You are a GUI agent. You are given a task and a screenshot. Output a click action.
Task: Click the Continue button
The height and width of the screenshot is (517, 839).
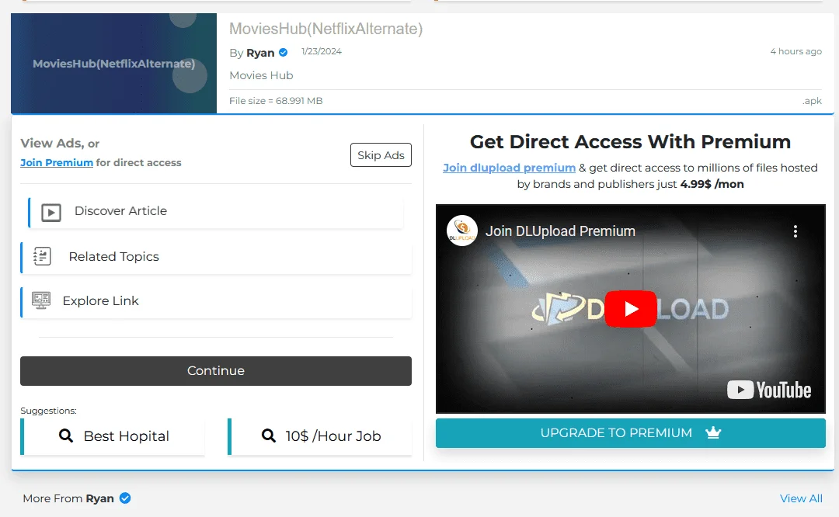pos(216,371)
